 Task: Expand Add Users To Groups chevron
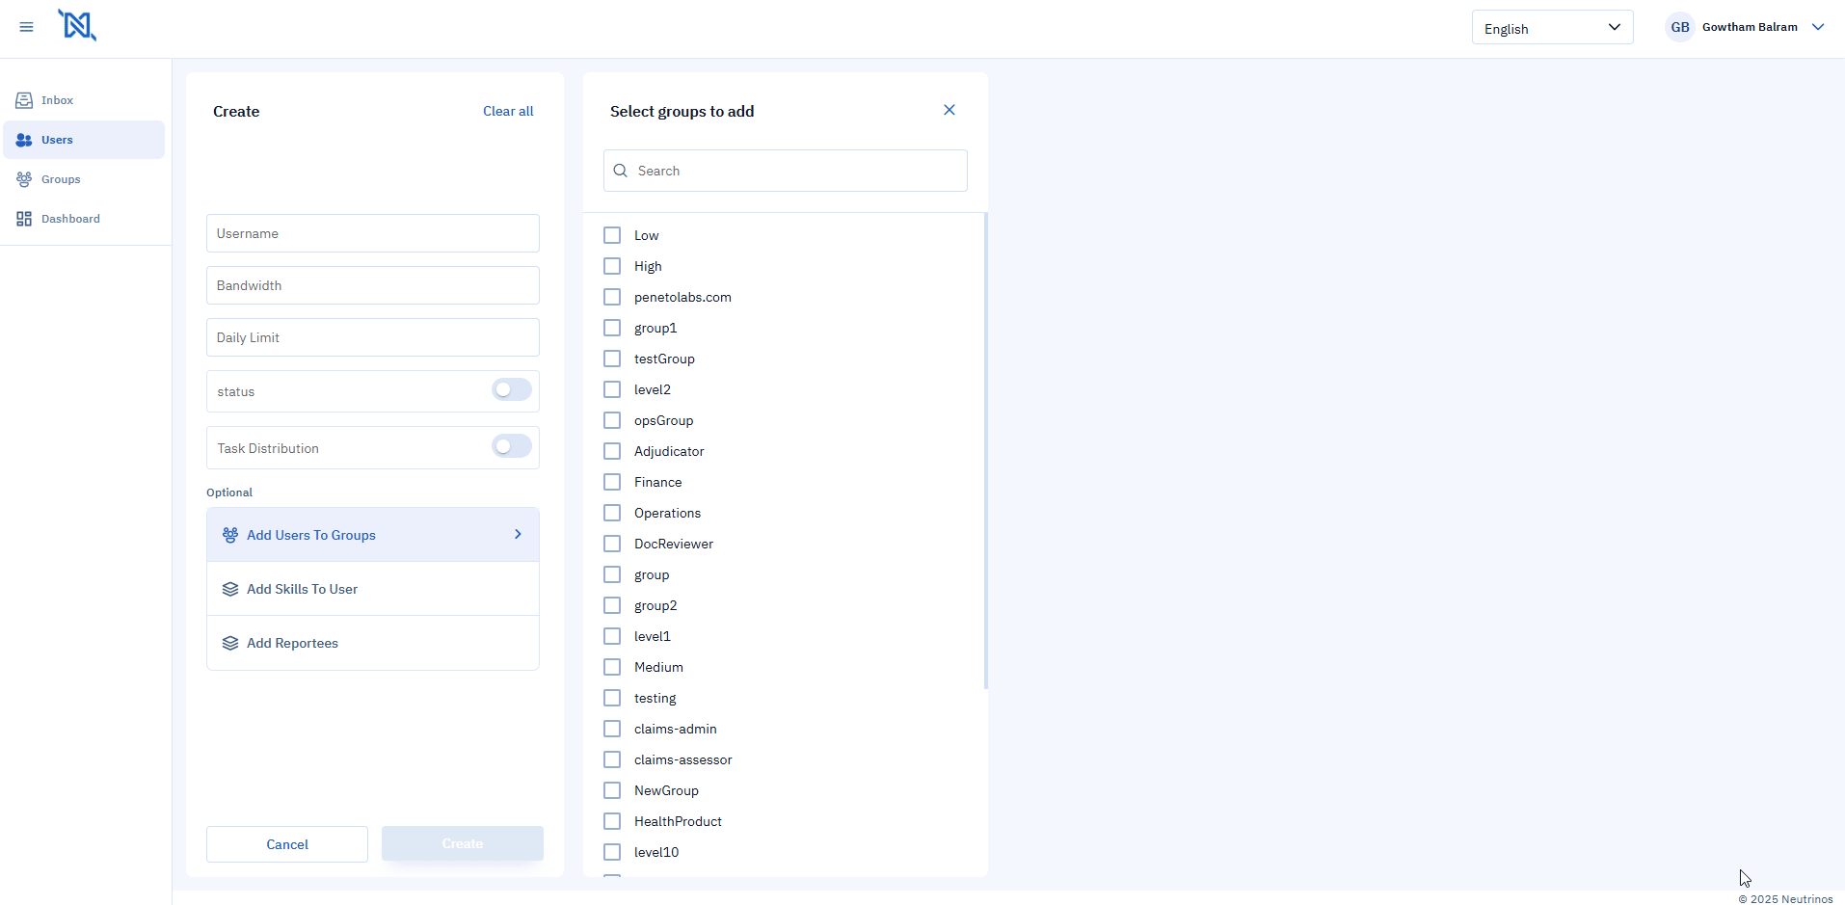(x=518, y=534)
